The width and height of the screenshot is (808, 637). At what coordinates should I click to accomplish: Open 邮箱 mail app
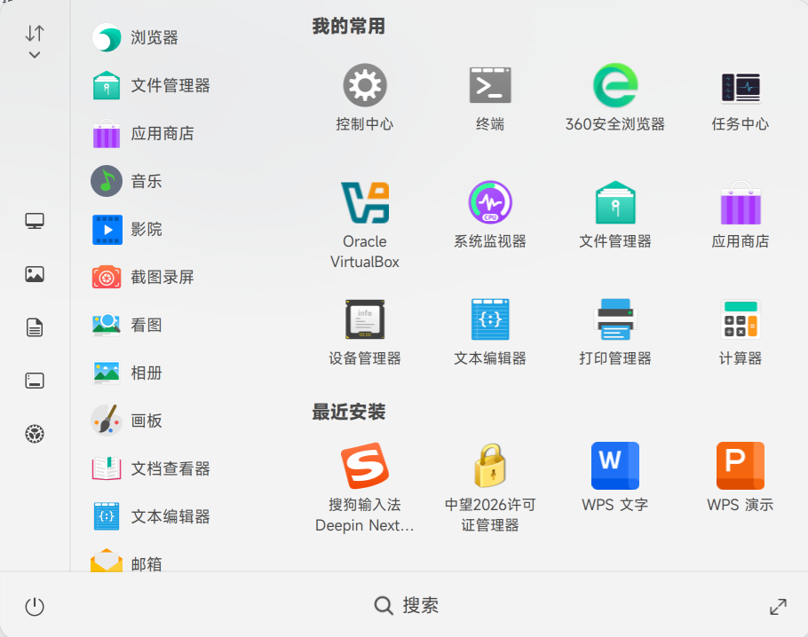point(127,562)
